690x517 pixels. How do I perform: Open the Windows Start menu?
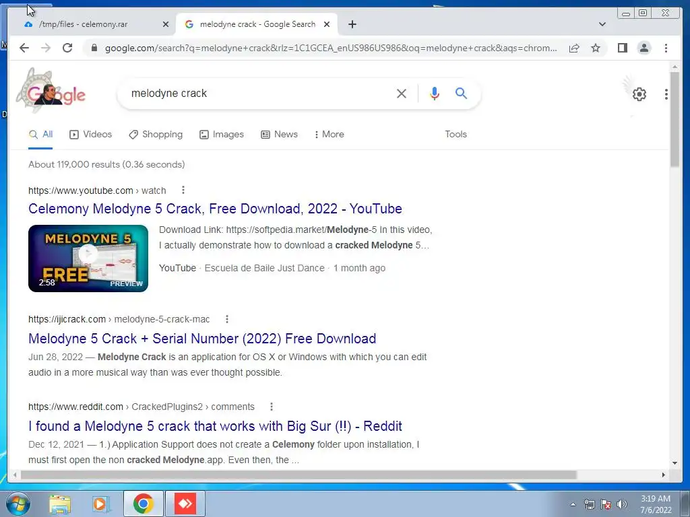pyautogui.click(x=18, y=504)
